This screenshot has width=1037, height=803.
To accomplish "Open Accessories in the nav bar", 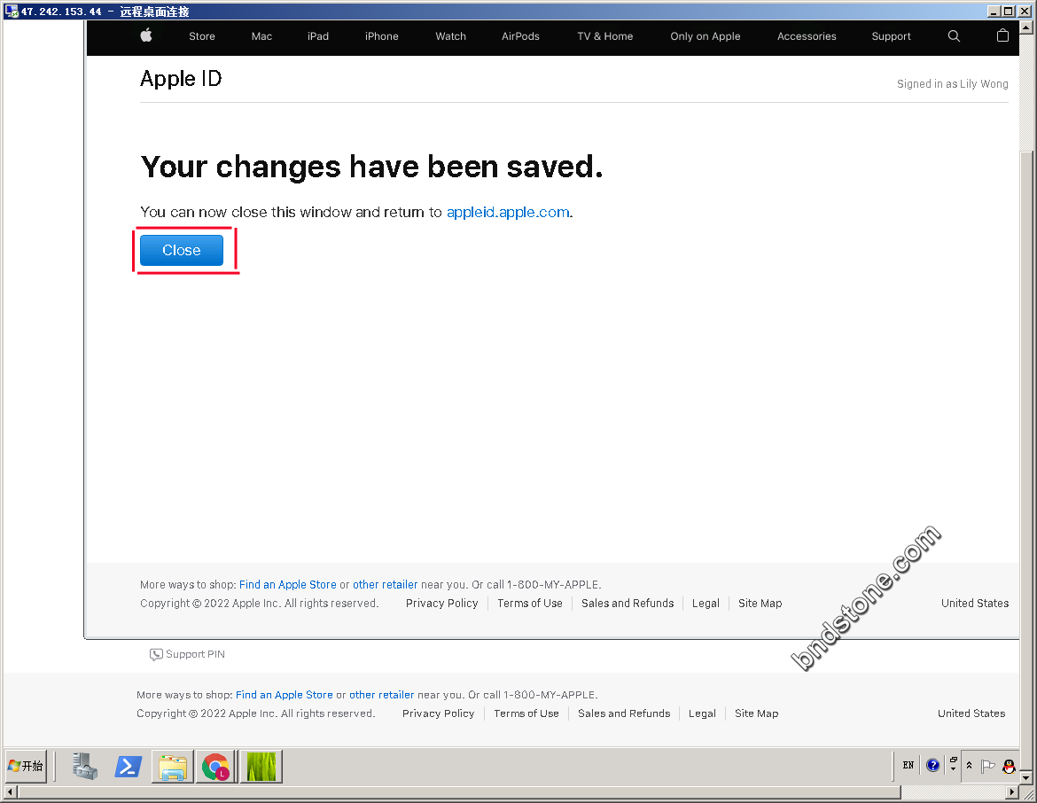I will pos(807,36).
